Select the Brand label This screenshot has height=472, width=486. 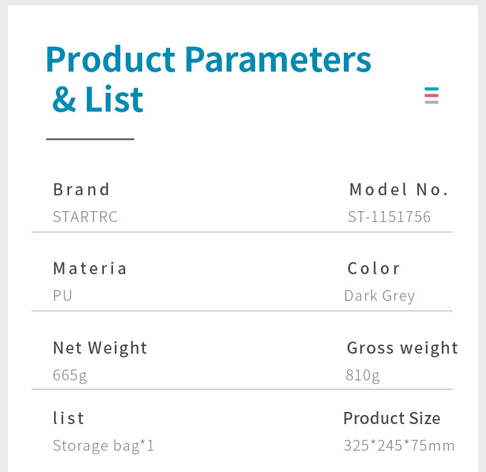point(81,189)
